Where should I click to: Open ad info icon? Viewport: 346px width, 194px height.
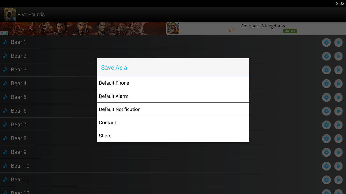coord(6,33)
